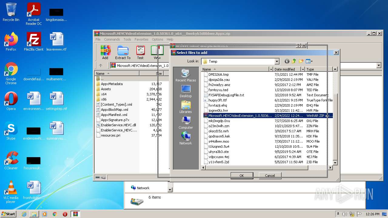Screen dimensions: 388x218
Task: Go up one level arrow in WinRAR
Action: (101, 65)
